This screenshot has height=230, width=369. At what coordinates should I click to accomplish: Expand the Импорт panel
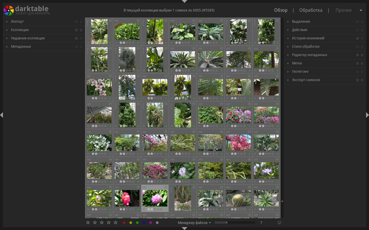(17, 22)
